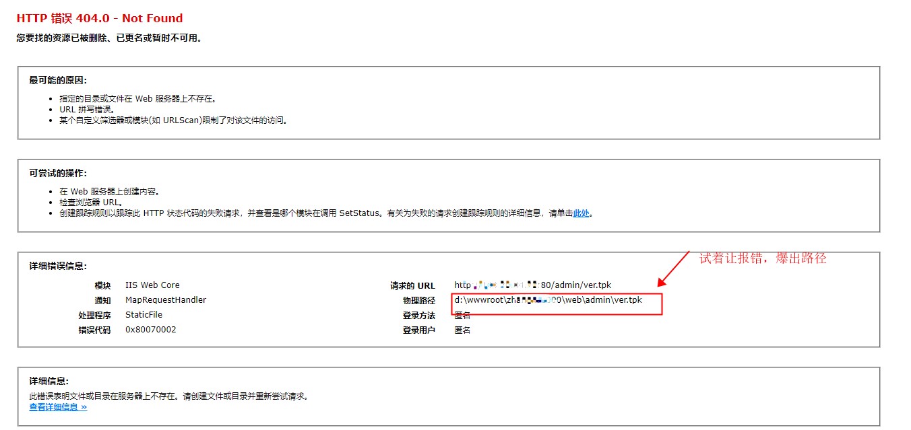The width and height of the screenshot is (911, 430).
Task: Click the 请求的 URL label
Action: (x=412, y=285)
